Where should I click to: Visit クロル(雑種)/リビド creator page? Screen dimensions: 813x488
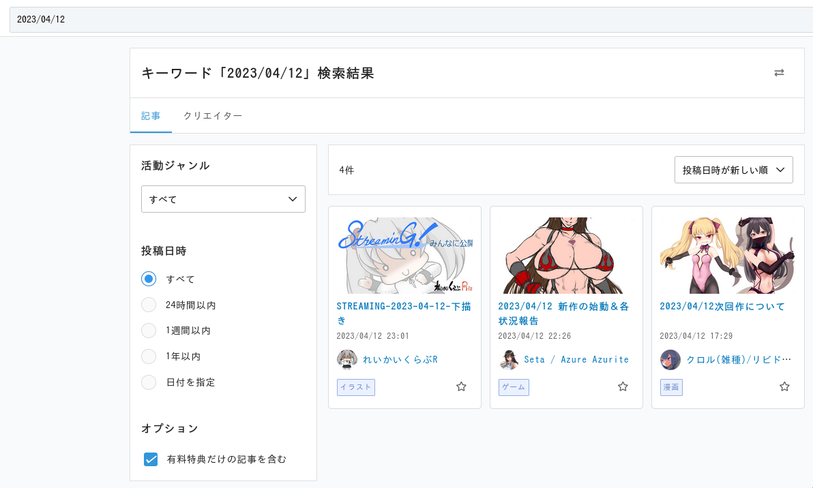coord(739,359)
